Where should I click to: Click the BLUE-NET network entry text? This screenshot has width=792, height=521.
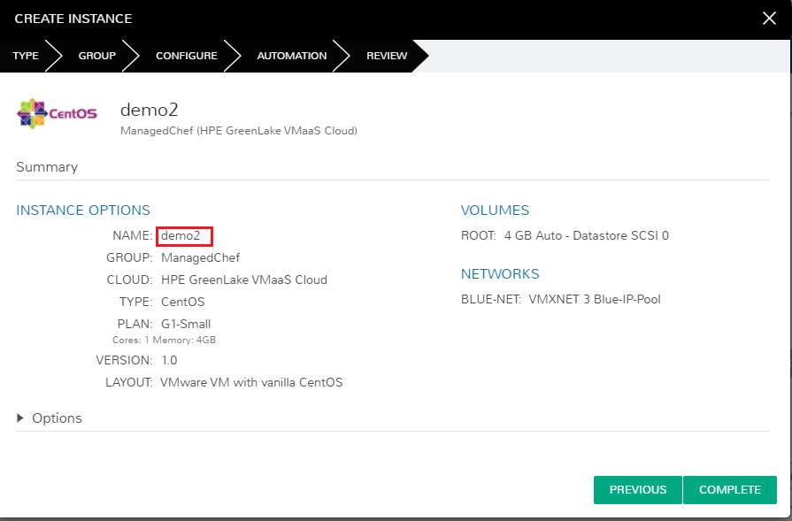tap(561, 299)
